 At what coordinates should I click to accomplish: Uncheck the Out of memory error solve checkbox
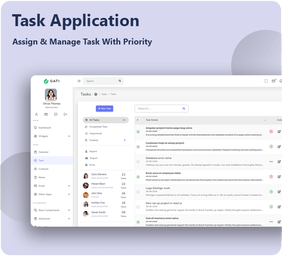point(138,222)
